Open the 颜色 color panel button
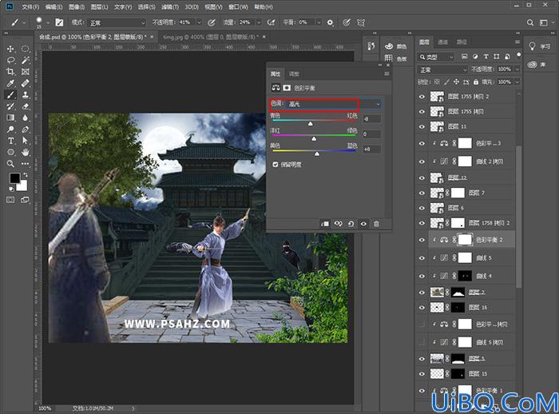559x414 pixels. click(396, 46)
